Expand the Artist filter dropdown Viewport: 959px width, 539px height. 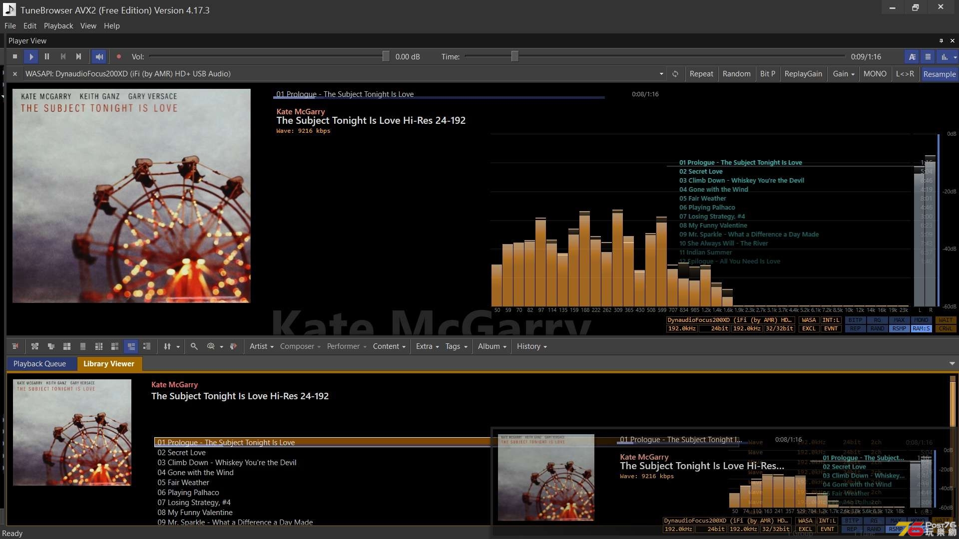(x=261, y=346)
